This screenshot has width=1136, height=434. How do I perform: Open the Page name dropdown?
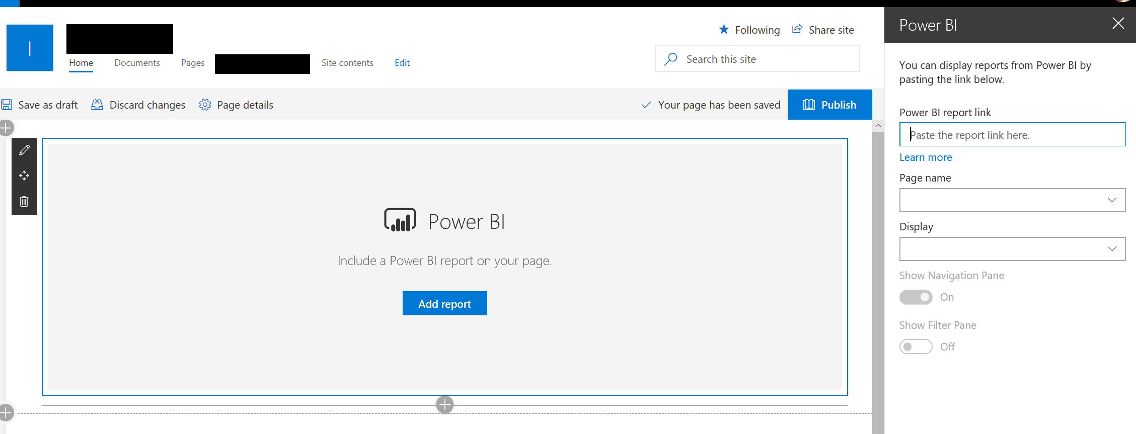(x=1012, y=200)
